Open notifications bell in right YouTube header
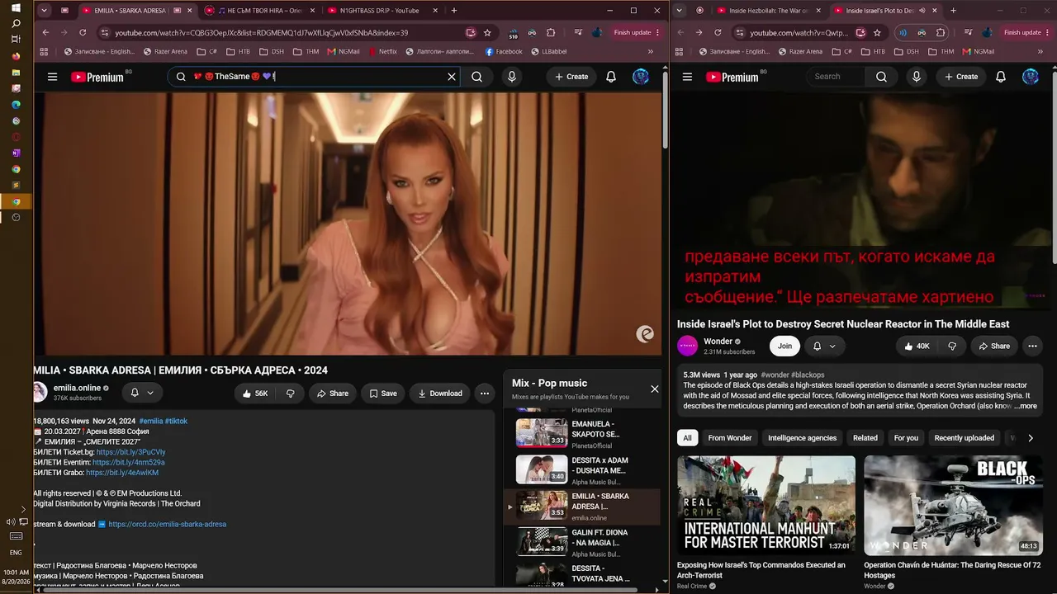Screen dimensions: 1057x594 click(x=1001, y=77)
